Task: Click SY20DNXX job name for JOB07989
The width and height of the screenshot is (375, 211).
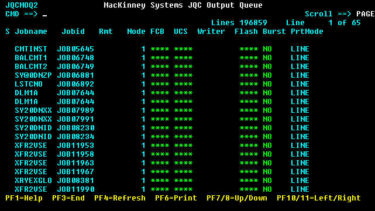Action: coord(33,110)
